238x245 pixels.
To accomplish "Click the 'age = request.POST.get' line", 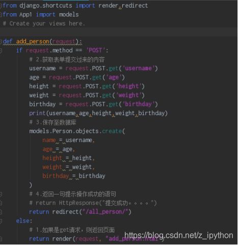I will pos(77,77).
